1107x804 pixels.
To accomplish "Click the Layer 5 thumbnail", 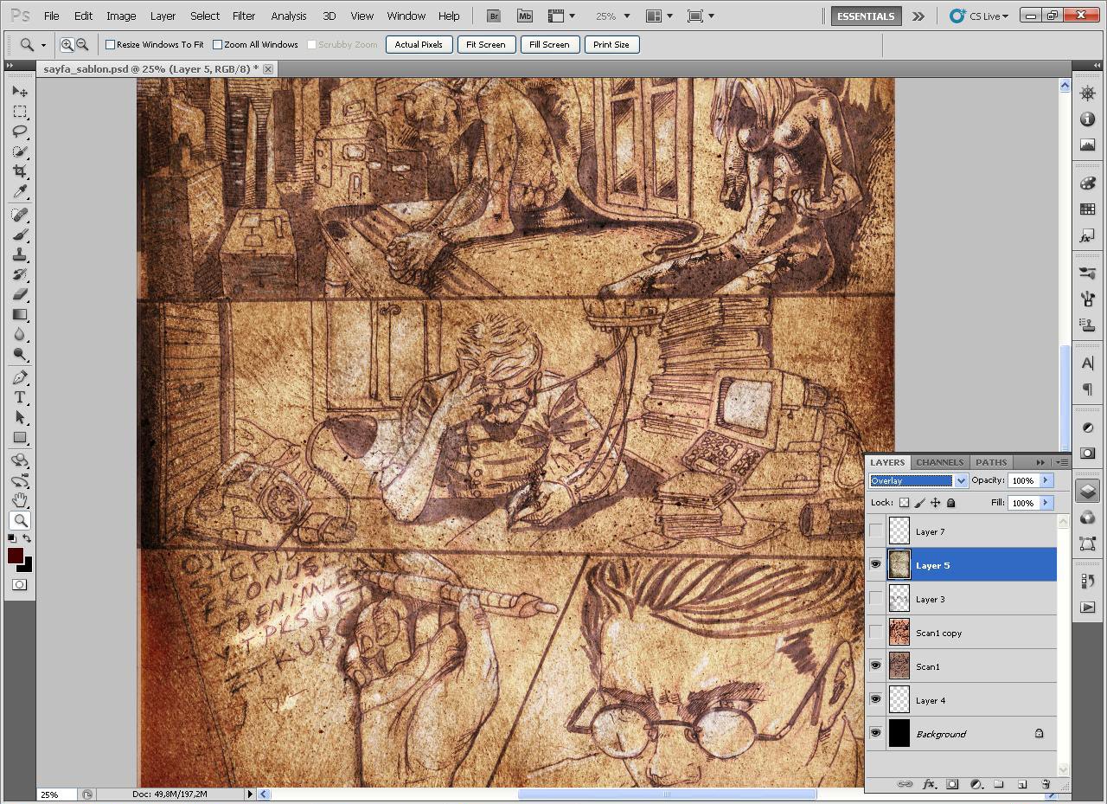I will tap(899, 564).
